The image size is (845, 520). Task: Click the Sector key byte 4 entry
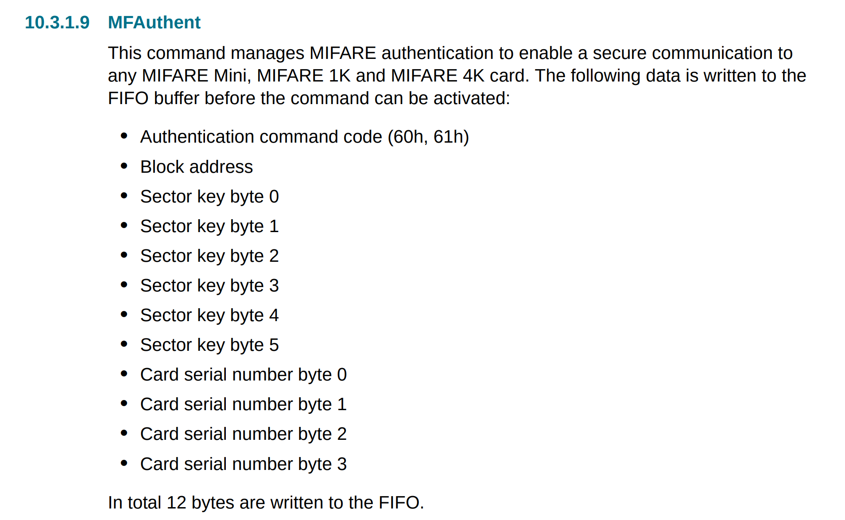(x=209, y=315)
